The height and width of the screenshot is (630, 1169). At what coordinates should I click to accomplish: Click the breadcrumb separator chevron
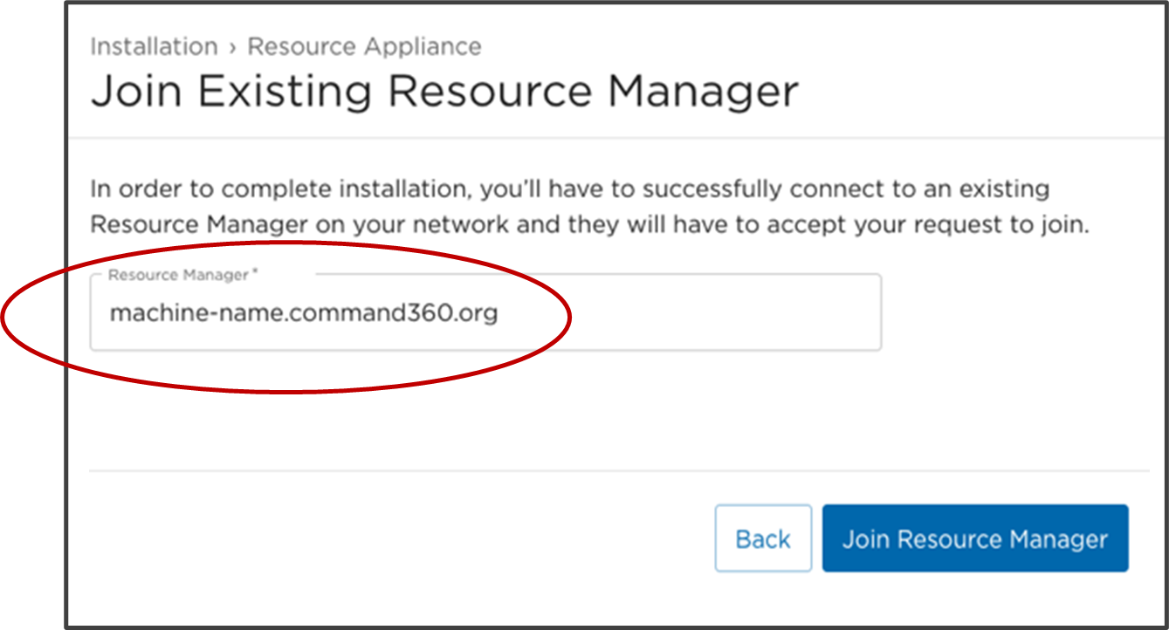(230, 46)
